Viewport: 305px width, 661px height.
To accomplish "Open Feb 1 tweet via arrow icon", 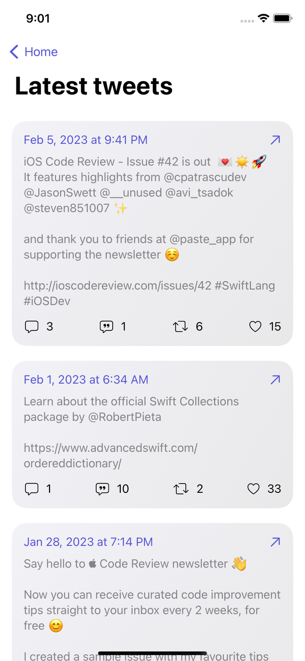I will coord(275,380).
